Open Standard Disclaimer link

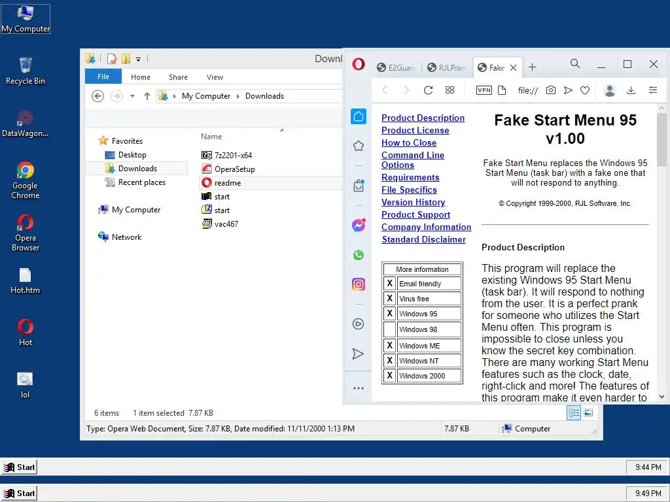click(424, 239)
